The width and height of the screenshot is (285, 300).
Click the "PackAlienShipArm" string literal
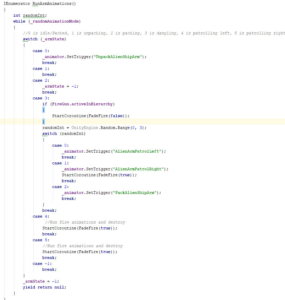134,193
